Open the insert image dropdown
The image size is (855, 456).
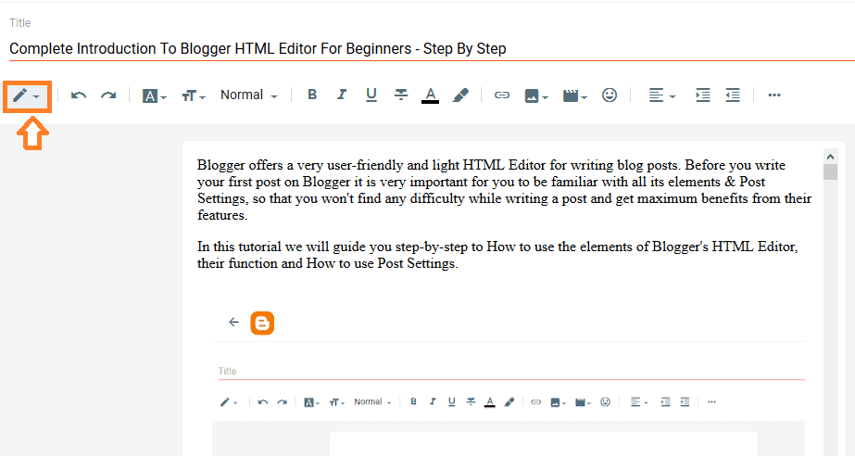pyautogui.click(x=536, y=96)
